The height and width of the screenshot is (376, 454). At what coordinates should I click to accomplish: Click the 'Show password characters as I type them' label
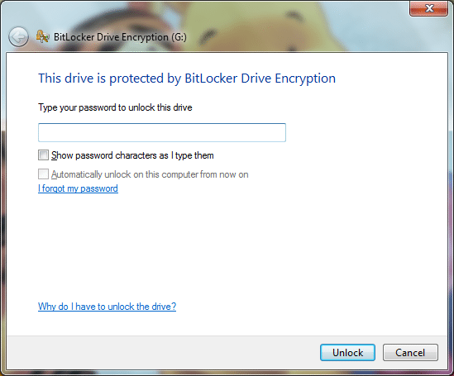tap(132, 155)
